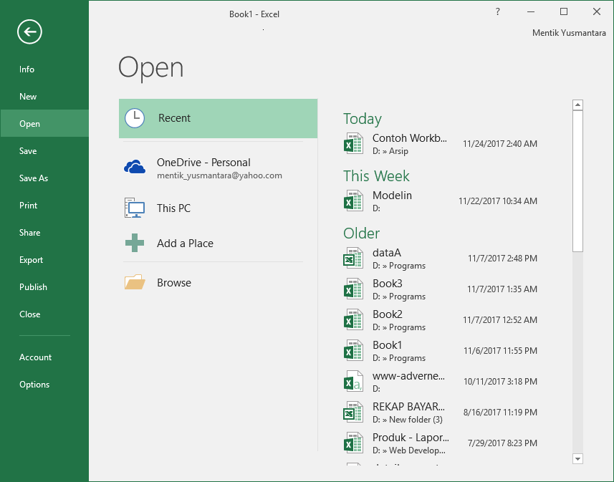Open the Export page
This screenshot has width=614, height=482.
click(44, 259)
